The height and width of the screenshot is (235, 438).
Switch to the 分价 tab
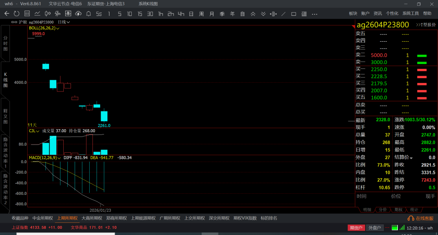pyautogui.click(x=383, y=209)
